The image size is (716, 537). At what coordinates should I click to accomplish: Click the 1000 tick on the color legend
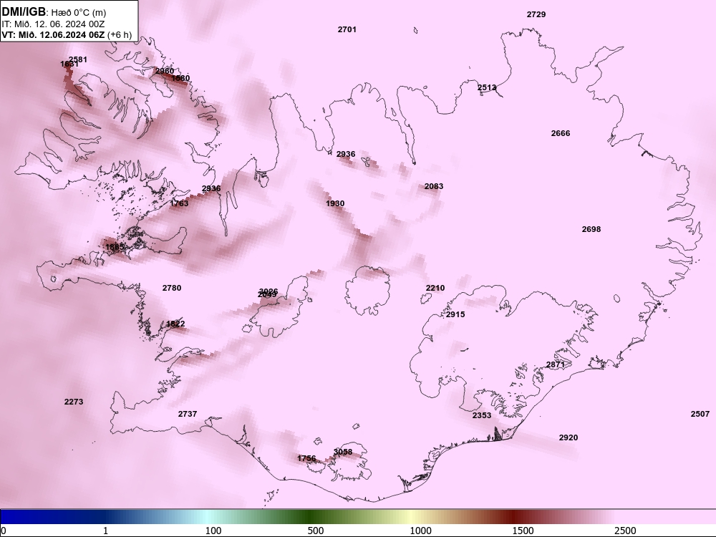click(420, 531)
